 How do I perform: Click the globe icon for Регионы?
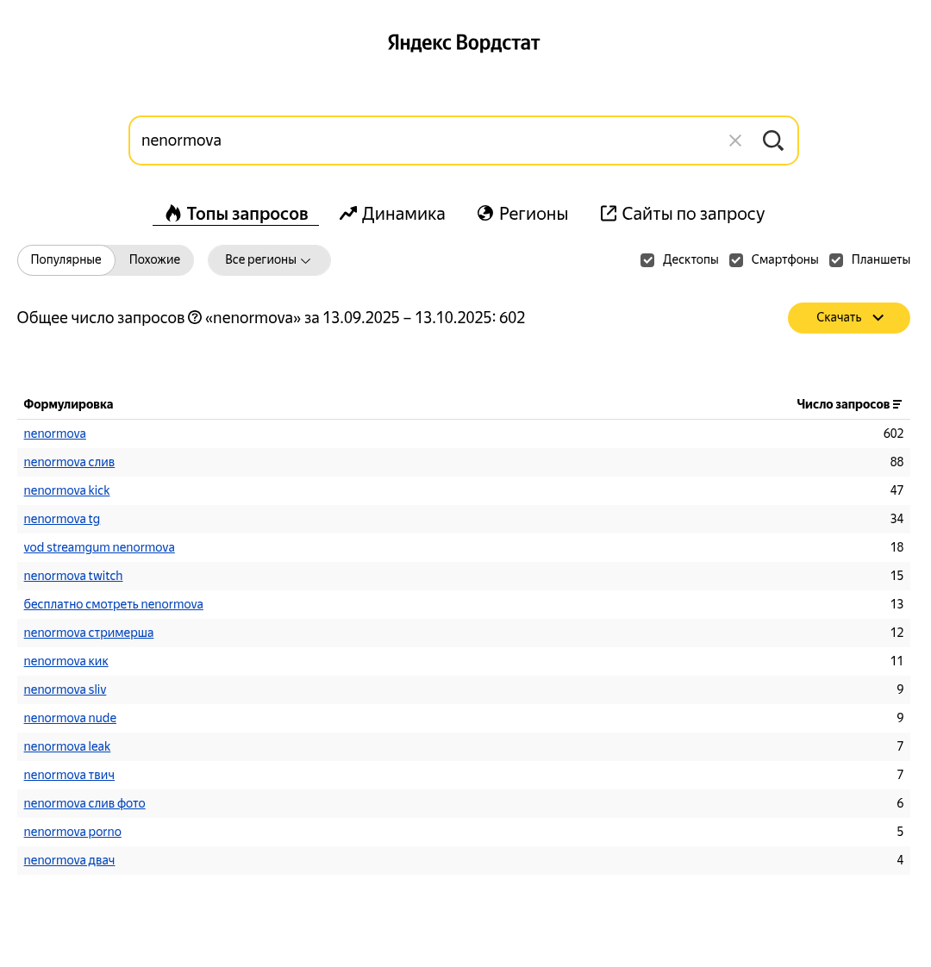[x=485, y=214]
